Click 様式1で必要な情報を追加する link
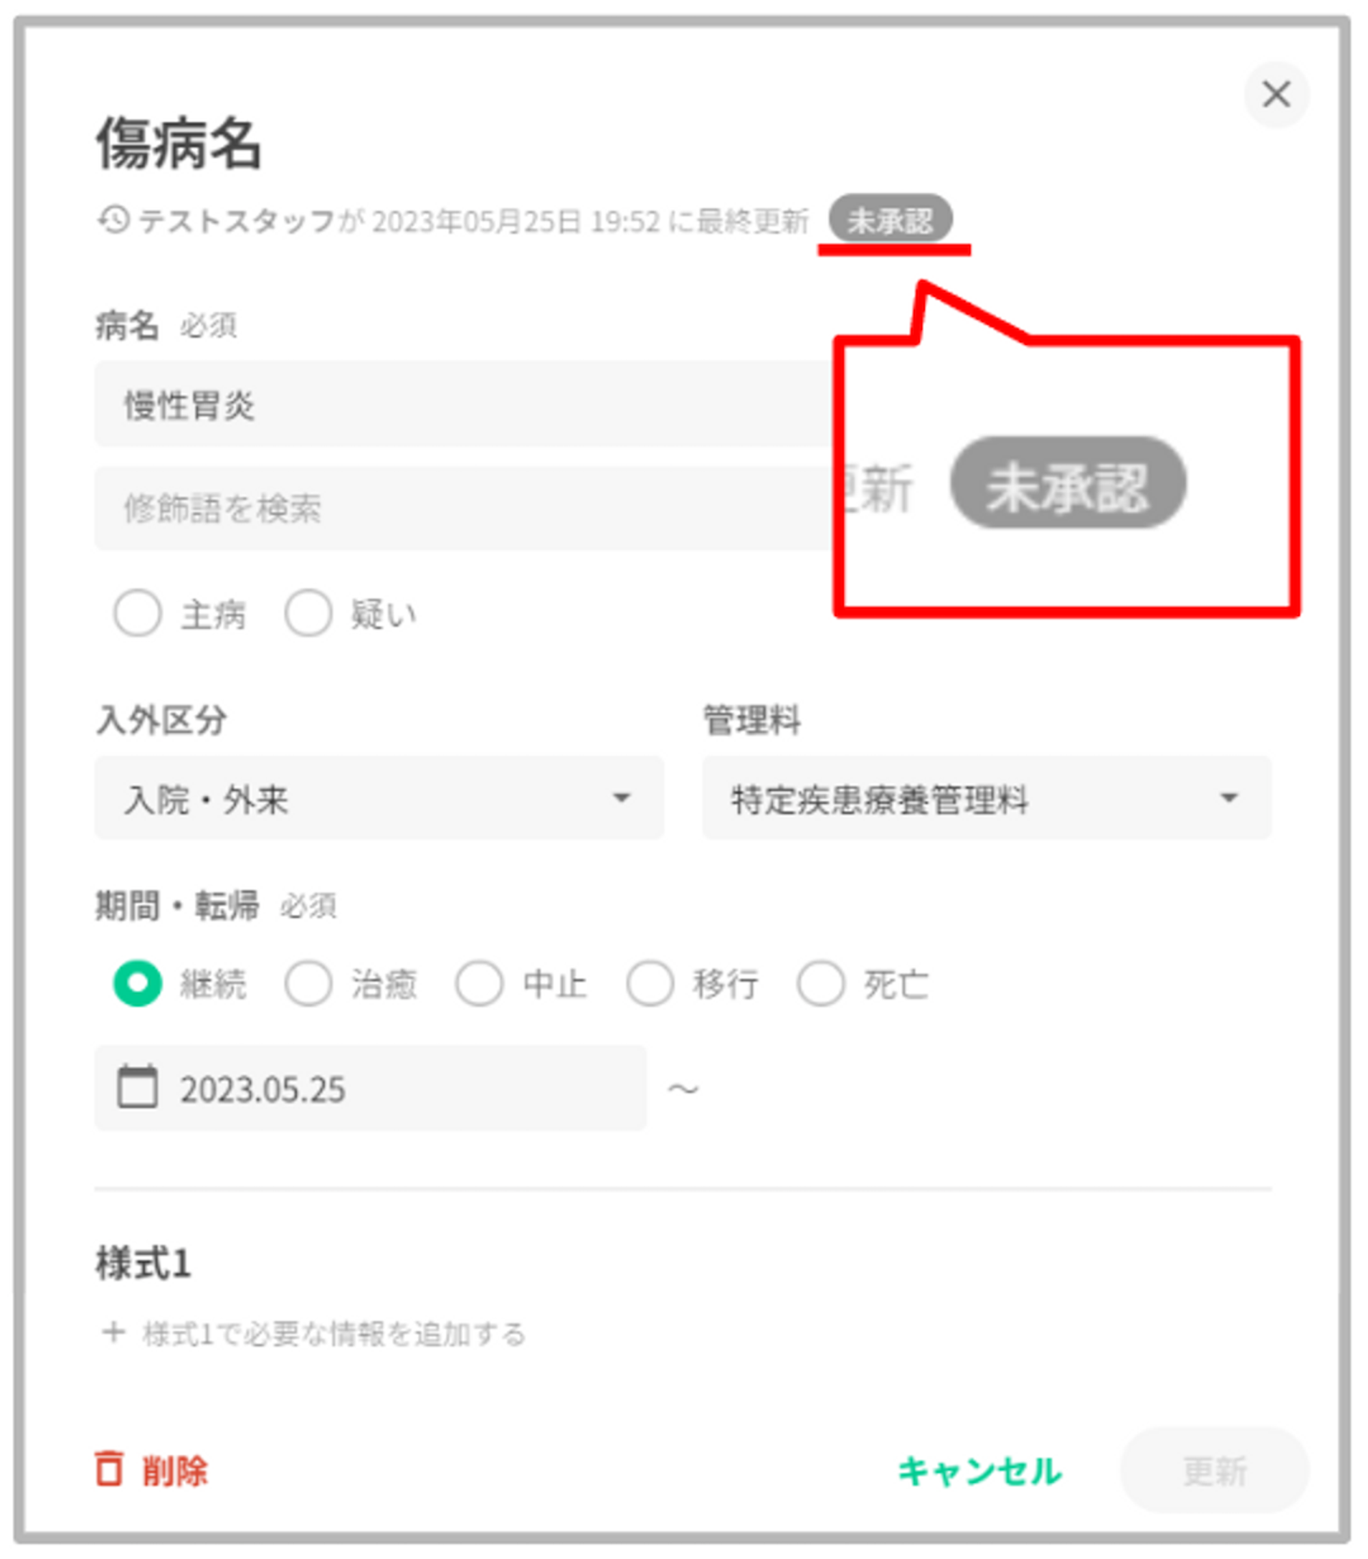Image resolution: width=1368 pixels, height=1559 pixels. click(334, 1333)
